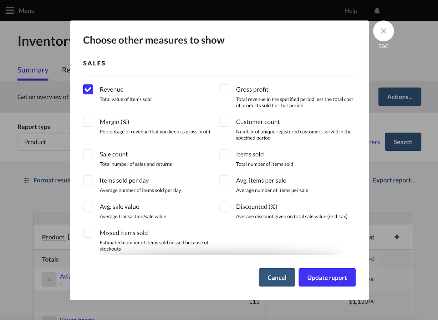Viewport: 438px width, 320px height.
Task: Enable the Gross profit checkbox
Action: click(224, 89)
